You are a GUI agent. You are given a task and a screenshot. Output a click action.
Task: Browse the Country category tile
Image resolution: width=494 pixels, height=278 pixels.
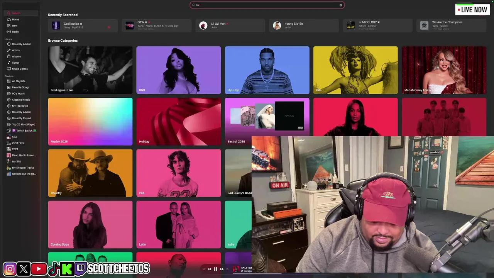90,173
